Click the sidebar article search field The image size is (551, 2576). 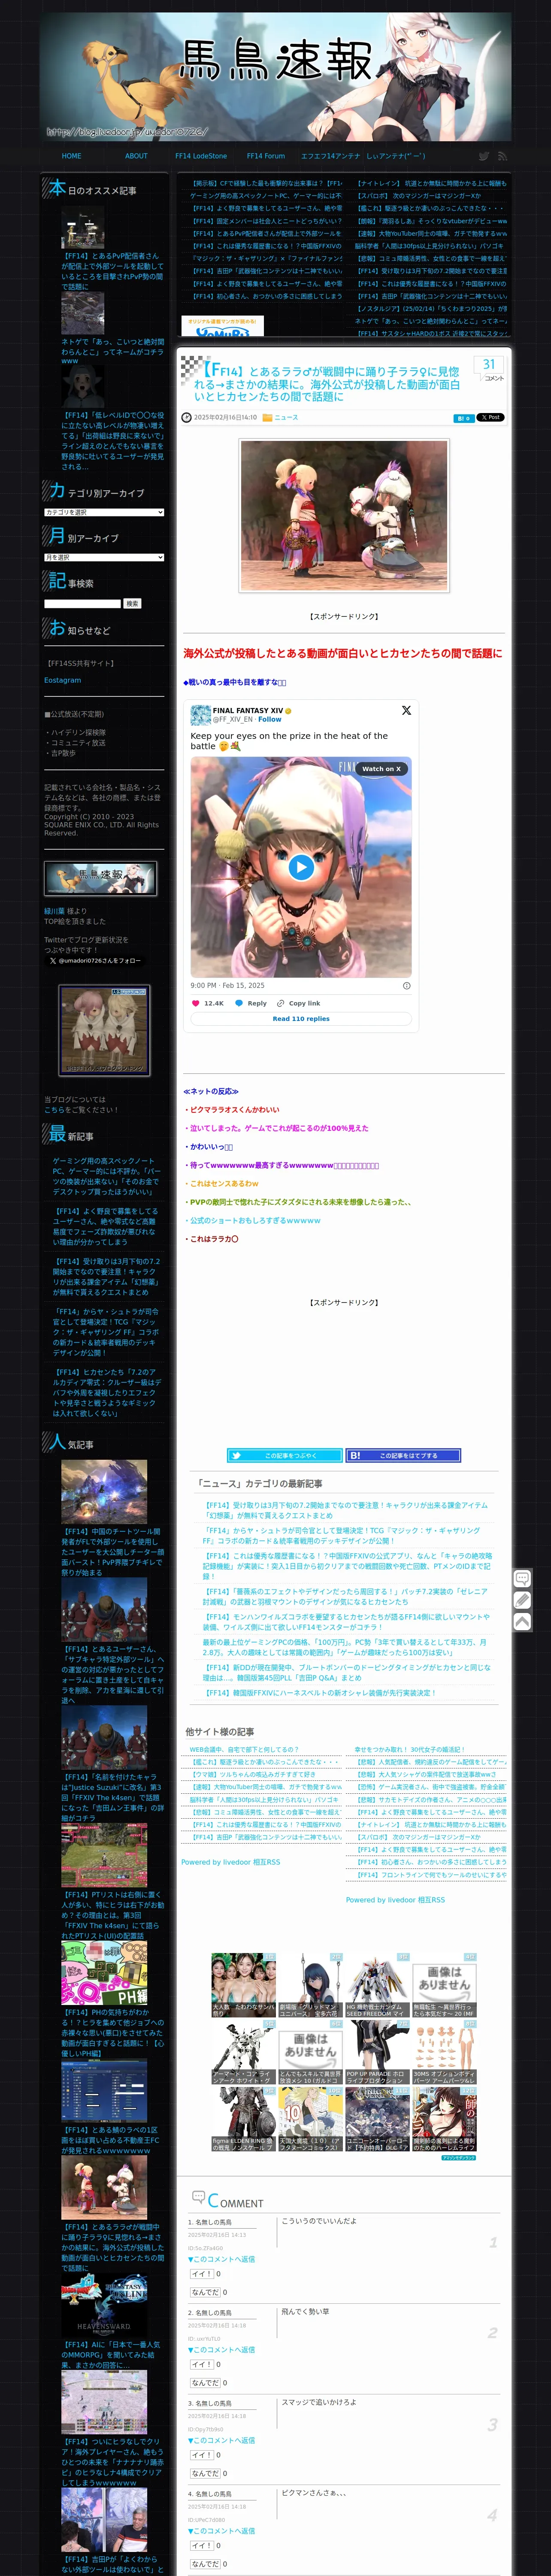[82, 604]
